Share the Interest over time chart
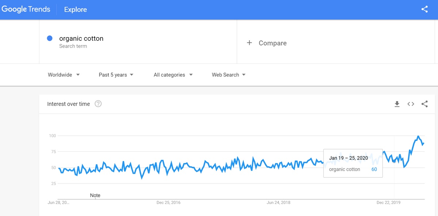 click(424, 104)
